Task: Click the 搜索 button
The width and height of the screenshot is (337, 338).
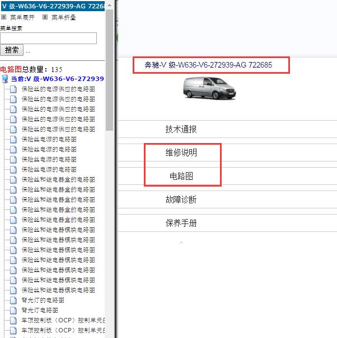Action: [x=12, y=50]
